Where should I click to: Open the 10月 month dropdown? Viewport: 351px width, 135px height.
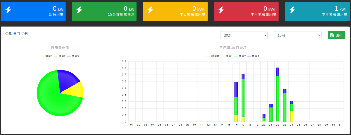click(298, 35)
